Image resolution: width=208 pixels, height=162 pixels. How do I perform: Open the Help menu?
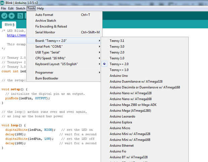41,8
